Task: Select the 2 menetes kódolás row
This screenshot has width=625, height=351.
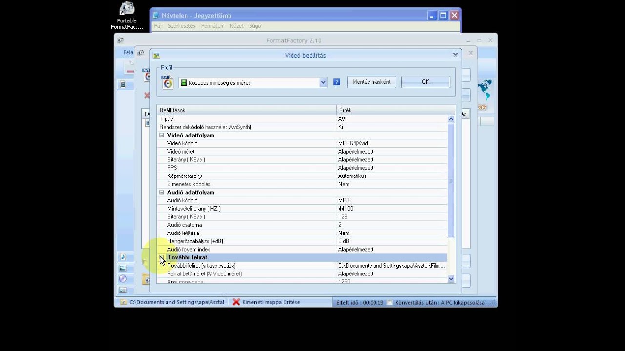Action: [x=302, y=184]
